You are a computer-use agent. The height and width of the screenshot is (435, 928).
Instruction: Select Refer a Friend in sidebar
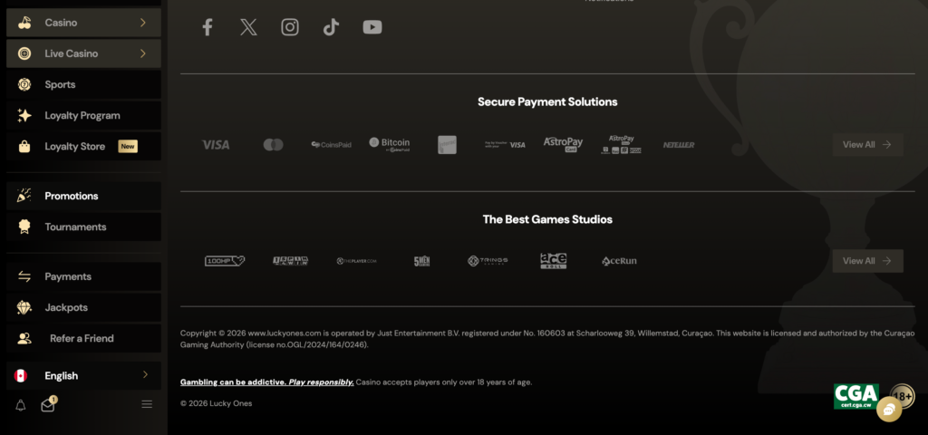[83, 338]
